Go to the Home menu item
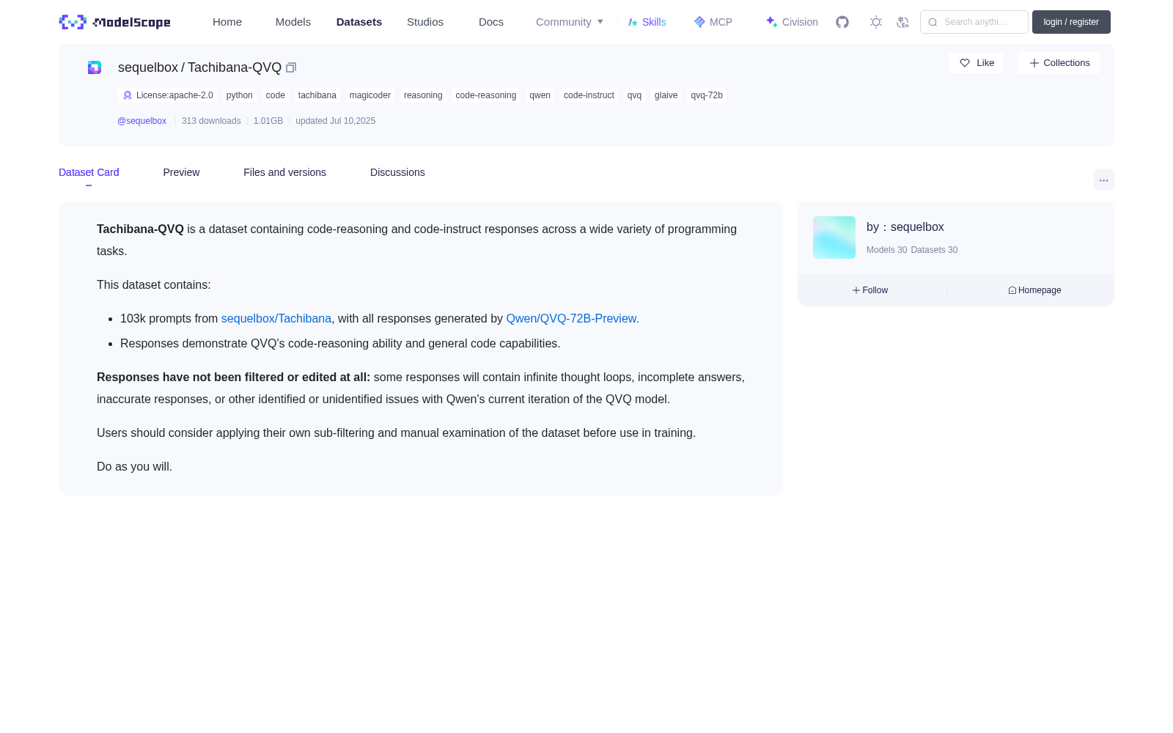The height and width of the screenshot is (733, 1173). (x=227, y=22)
